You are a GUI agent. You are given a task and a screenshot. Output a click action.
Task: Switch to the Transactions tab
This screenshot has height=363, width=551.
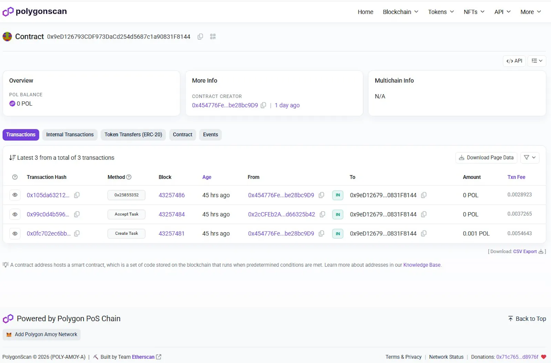coord(21,135)
